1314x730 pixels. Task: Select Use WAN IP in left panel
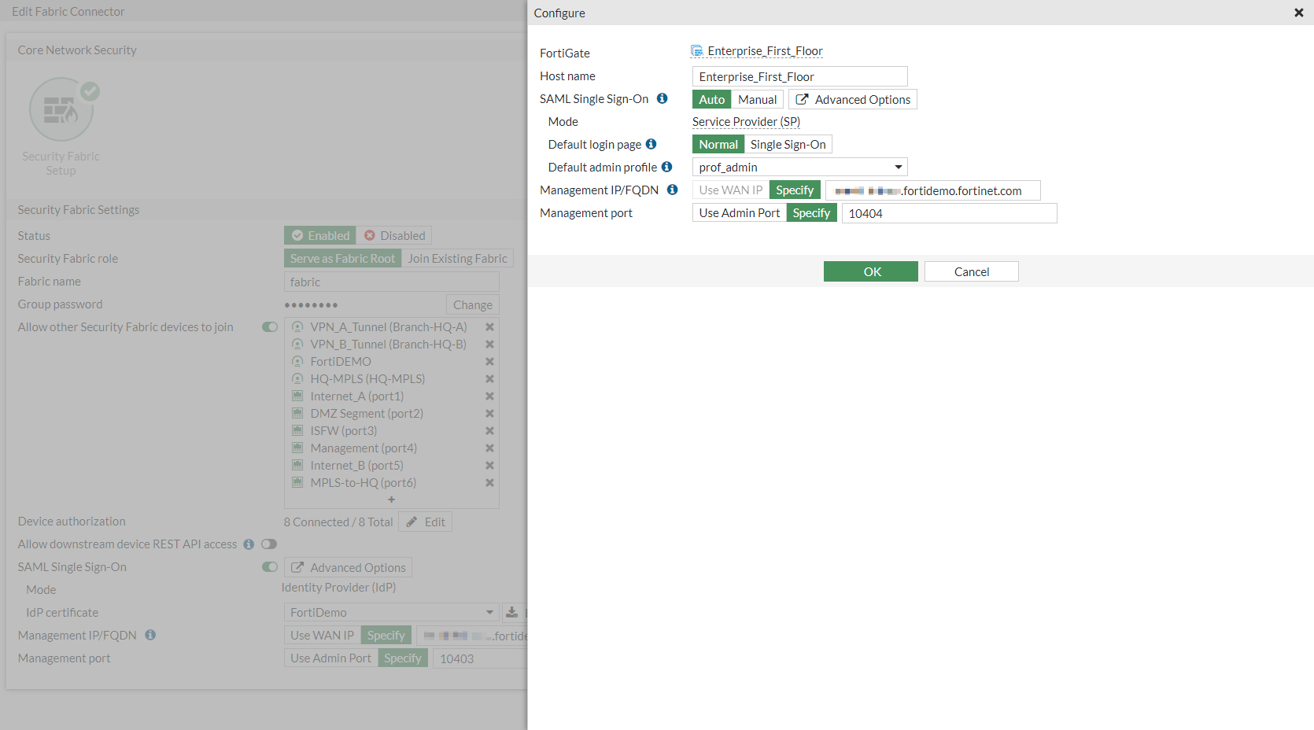(x=323, y=636)
